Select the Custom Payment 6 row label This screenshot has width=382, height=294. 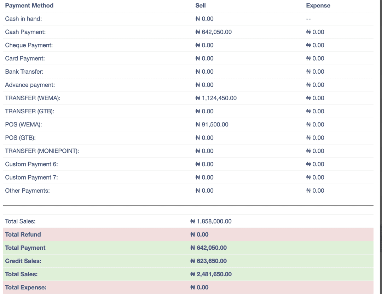31,164
